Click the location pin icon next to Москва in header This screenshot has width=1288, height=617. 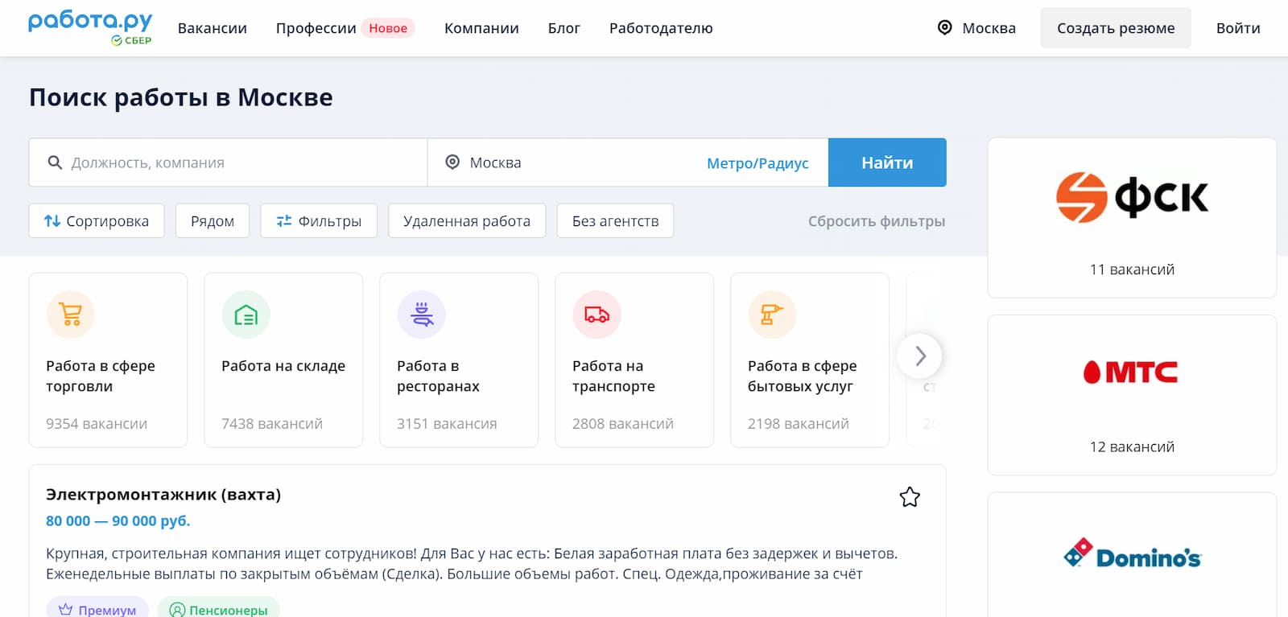pyautogui.click(x=945, y=28)
